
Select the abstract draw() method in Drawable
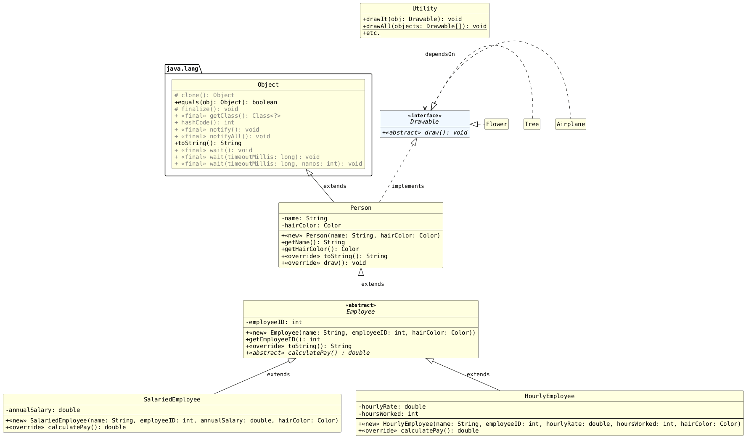click(x=424, y=133)
